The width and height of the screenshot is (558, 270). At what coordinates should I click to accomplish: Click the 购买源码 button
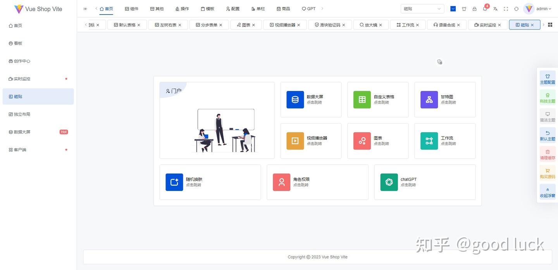[547, 172]
